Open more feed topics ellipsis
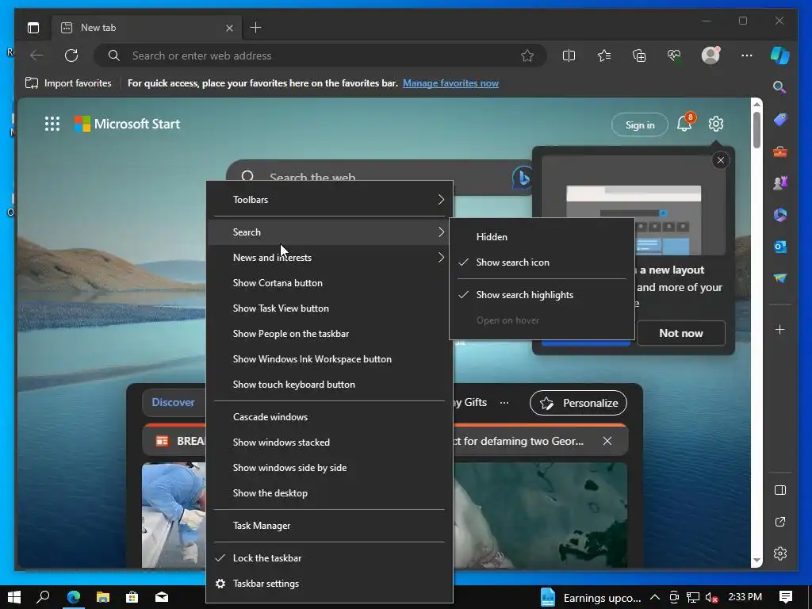812x609 pixels. click(x=504, y=402)
